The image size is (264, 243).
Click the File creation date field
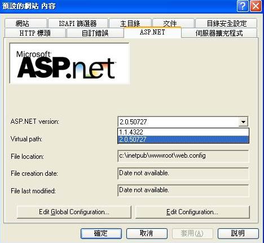(x=183, y=173)
